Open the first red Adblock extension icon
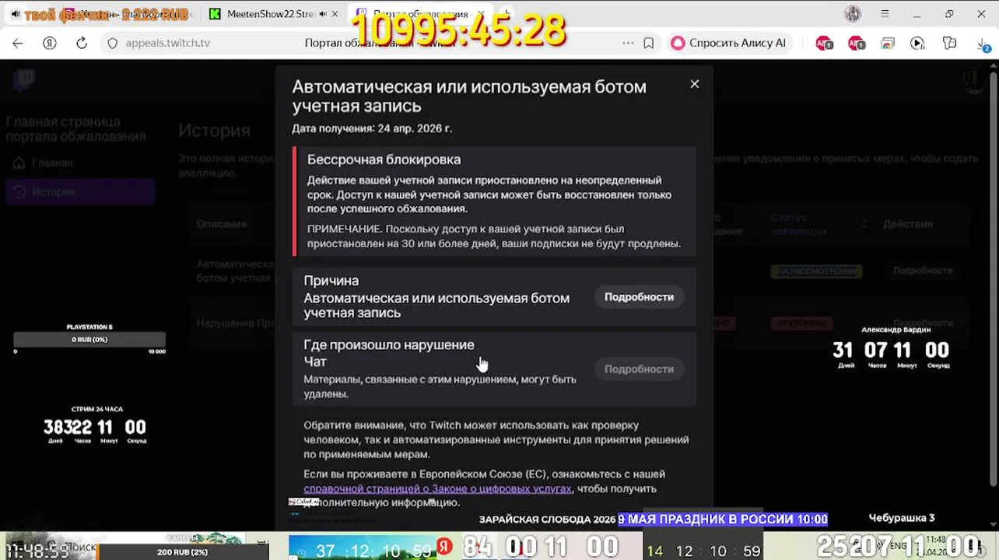999x560 pixels. click(824, 43)
